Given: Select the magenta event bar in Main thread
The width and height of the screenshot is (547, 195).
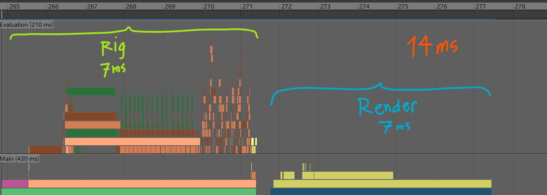Looking at the screenshot, I should click(x=15, y=184).
